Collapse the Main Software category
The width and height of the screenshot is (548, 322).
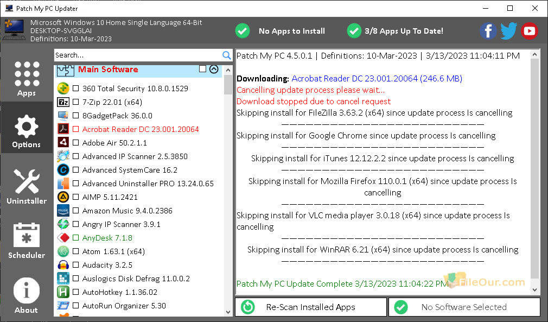[x=214, y=69]
